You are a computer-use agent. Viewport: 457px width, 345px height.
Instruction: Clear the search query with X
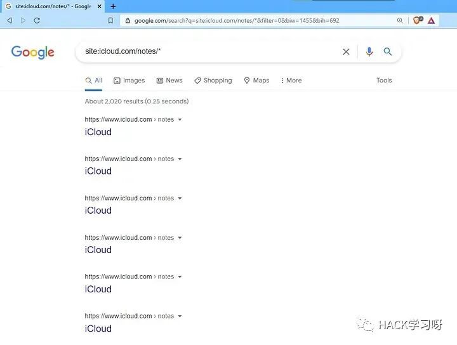click(x=346, y=52)
